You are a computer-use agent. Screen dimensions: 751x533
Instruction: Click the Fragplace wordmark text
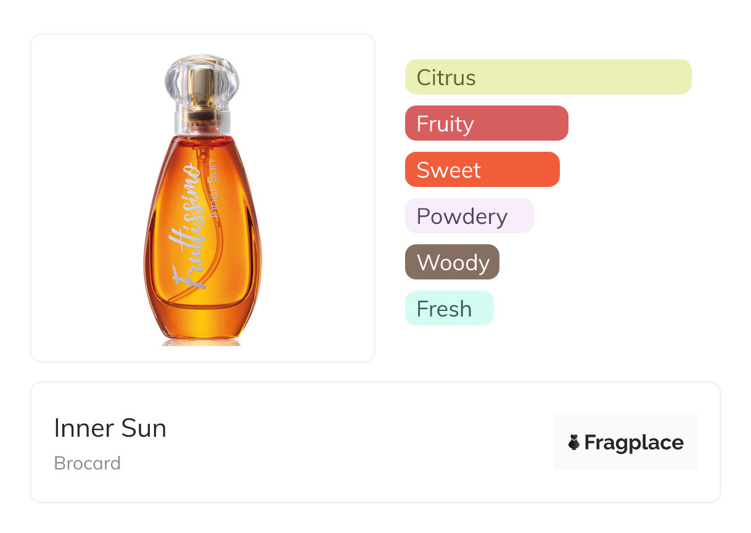coord(634,442)
